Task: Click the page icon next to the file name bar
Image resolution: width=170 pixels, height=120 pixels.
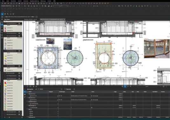Action: pyautogui.click(x=37, y=17)
